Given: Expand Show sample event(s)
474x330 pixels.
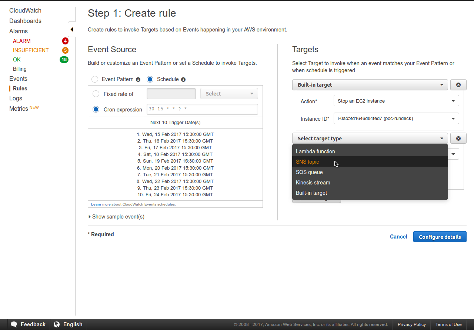Looking at the screenshot, I should click(116, 217).
